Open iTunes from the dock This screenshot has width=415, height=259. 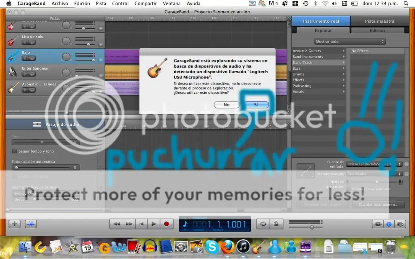coord(243,246)
